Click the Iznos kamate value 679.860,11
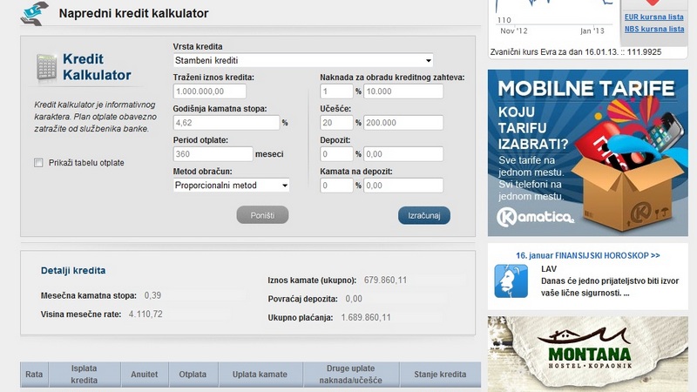This screenshot has height=392, width=697. coord(385,280)
